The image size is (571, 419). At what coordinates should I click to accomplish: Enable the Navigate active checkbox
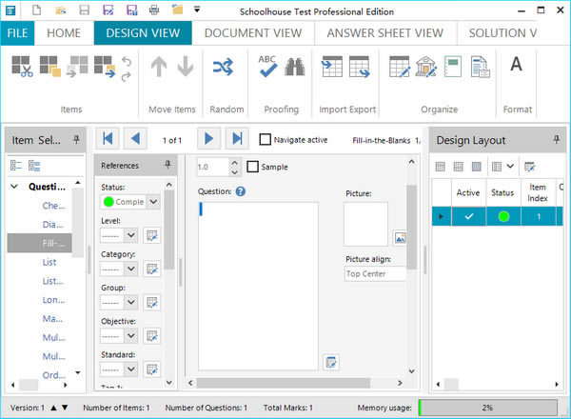(x=266, y=140)
